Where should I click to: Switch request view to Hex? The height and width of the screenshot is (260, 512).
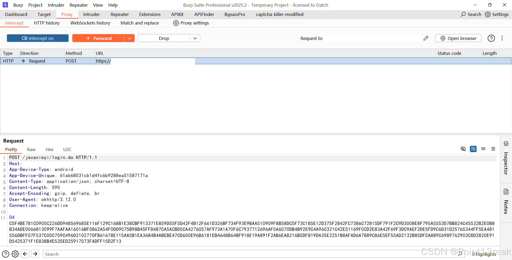[49, 149]
